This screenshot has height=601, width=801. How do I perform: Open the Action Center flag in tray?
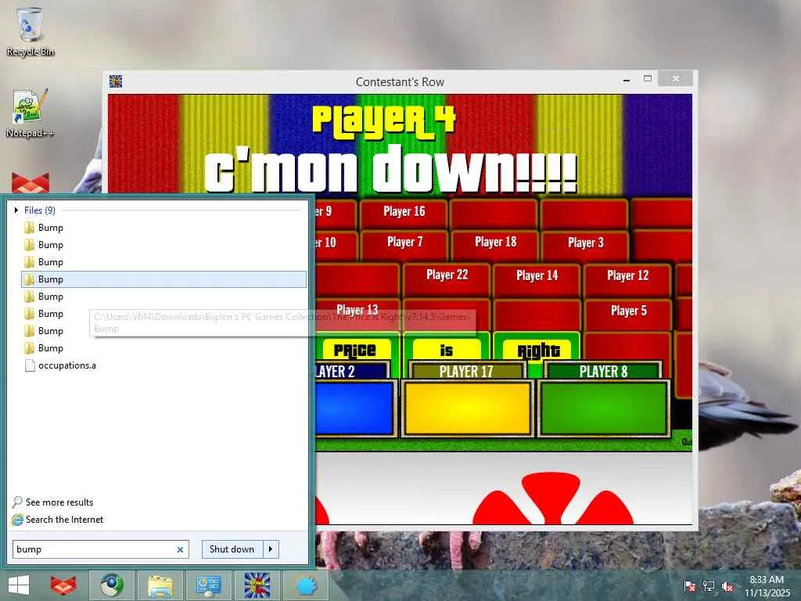[690, 586]
